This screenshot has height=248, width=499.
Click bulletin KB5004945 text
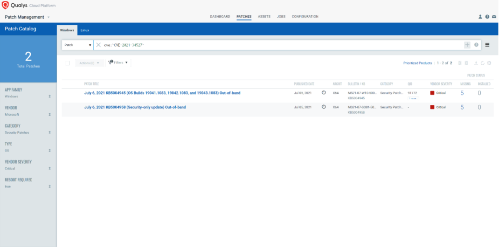click(x=356, y=98)
